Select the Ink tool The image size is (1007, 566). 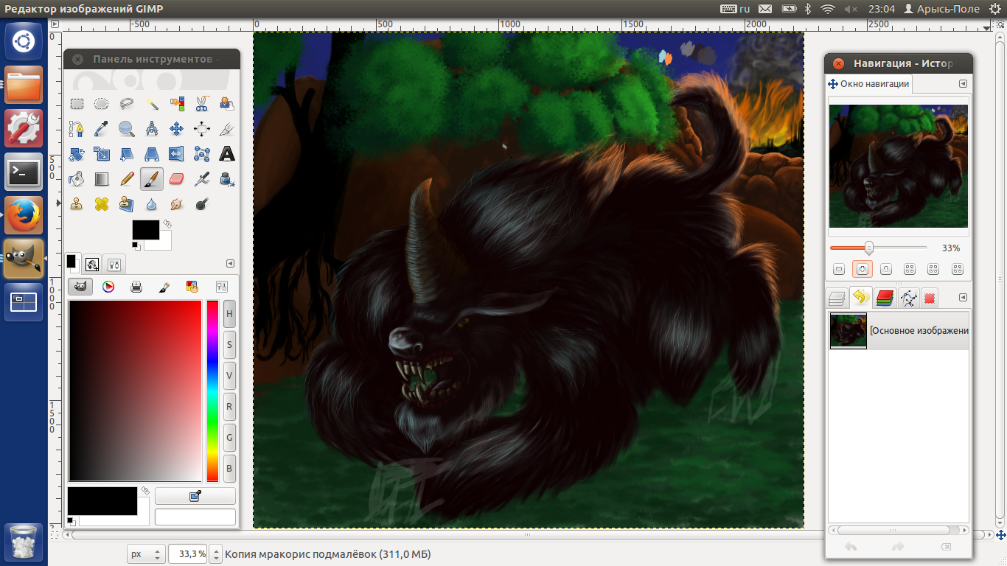click(227, 179)
